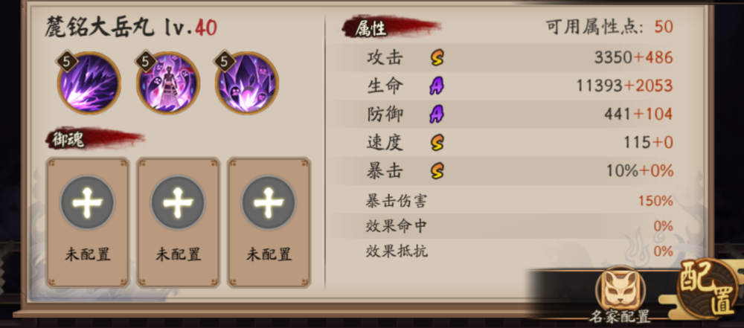
Task: Select the ghost warrior skill icon
Action: click(x=168, y=83)
